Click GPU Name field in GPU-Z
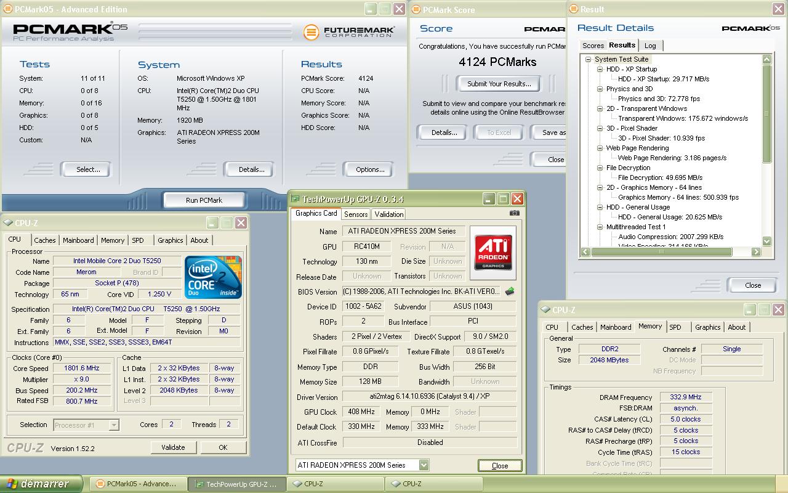Image resolution: width=788 pixels, height=493 pixels. point(403,231)
